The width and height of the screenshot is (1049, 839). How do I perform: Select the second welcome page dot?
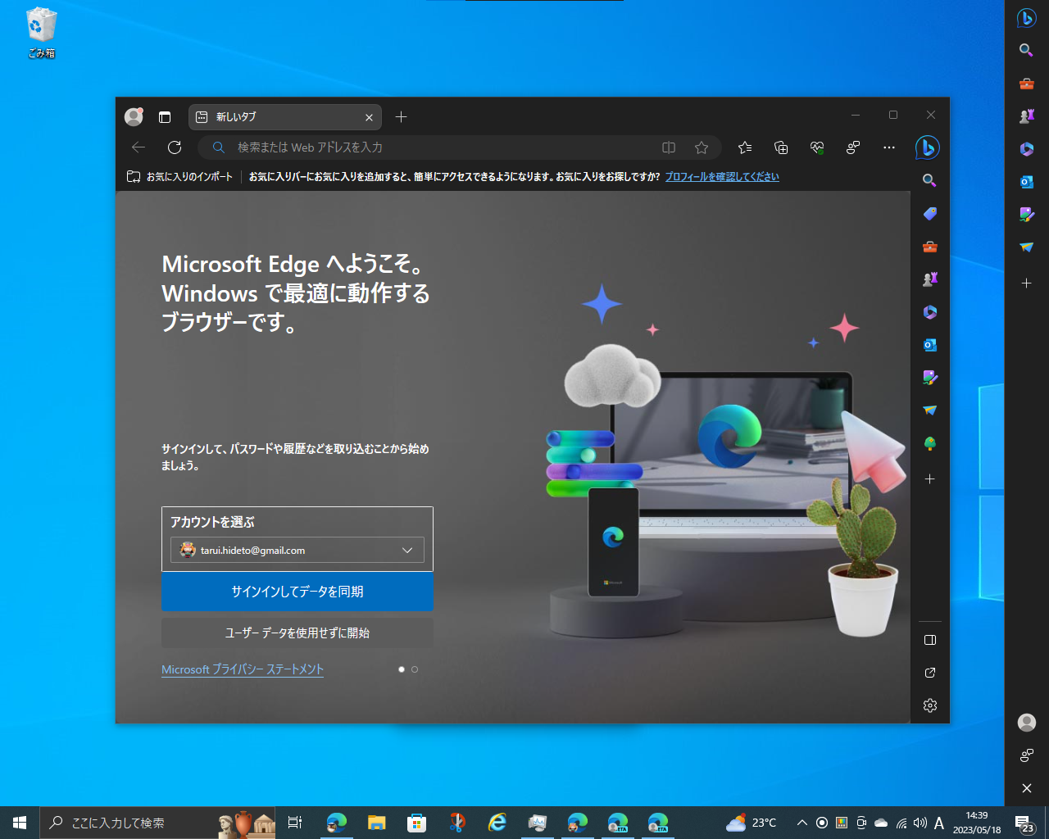pyautogui.click(x=415, y=669)
